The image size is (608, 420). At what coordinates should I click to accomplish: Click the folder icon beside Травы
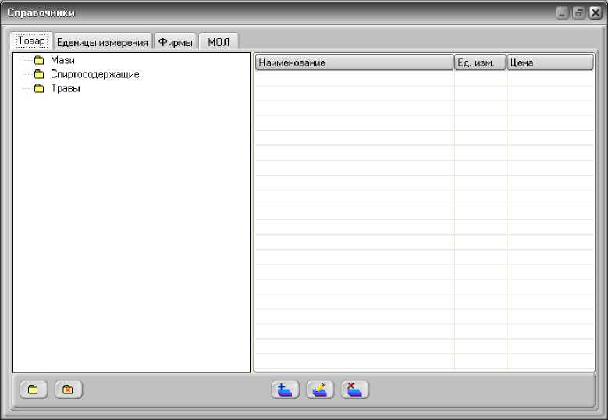(39, 88)
